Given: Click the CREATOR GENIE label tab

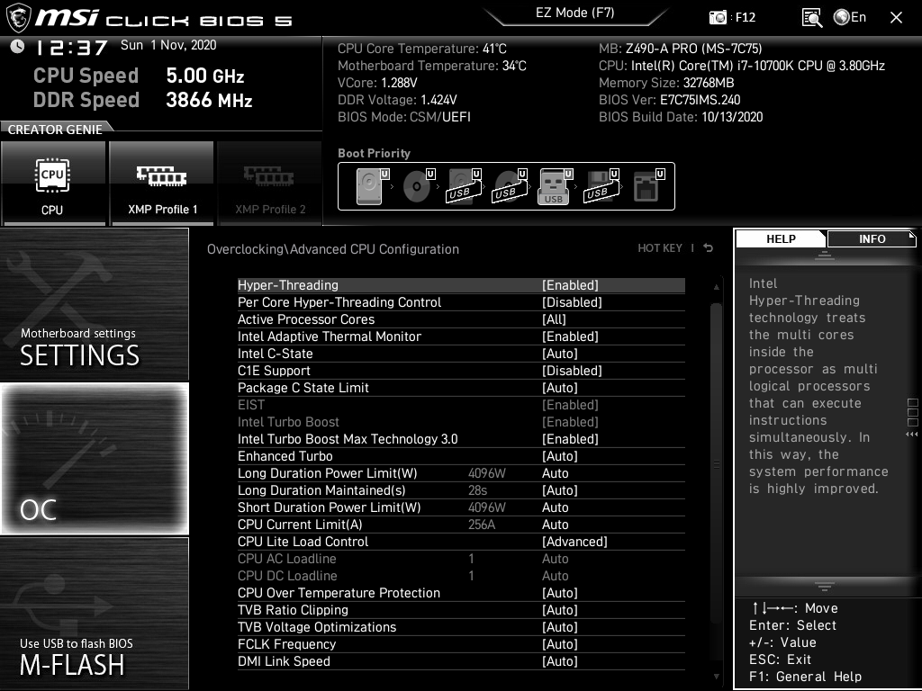Looking at the screenshot, I should click(55, 130).
